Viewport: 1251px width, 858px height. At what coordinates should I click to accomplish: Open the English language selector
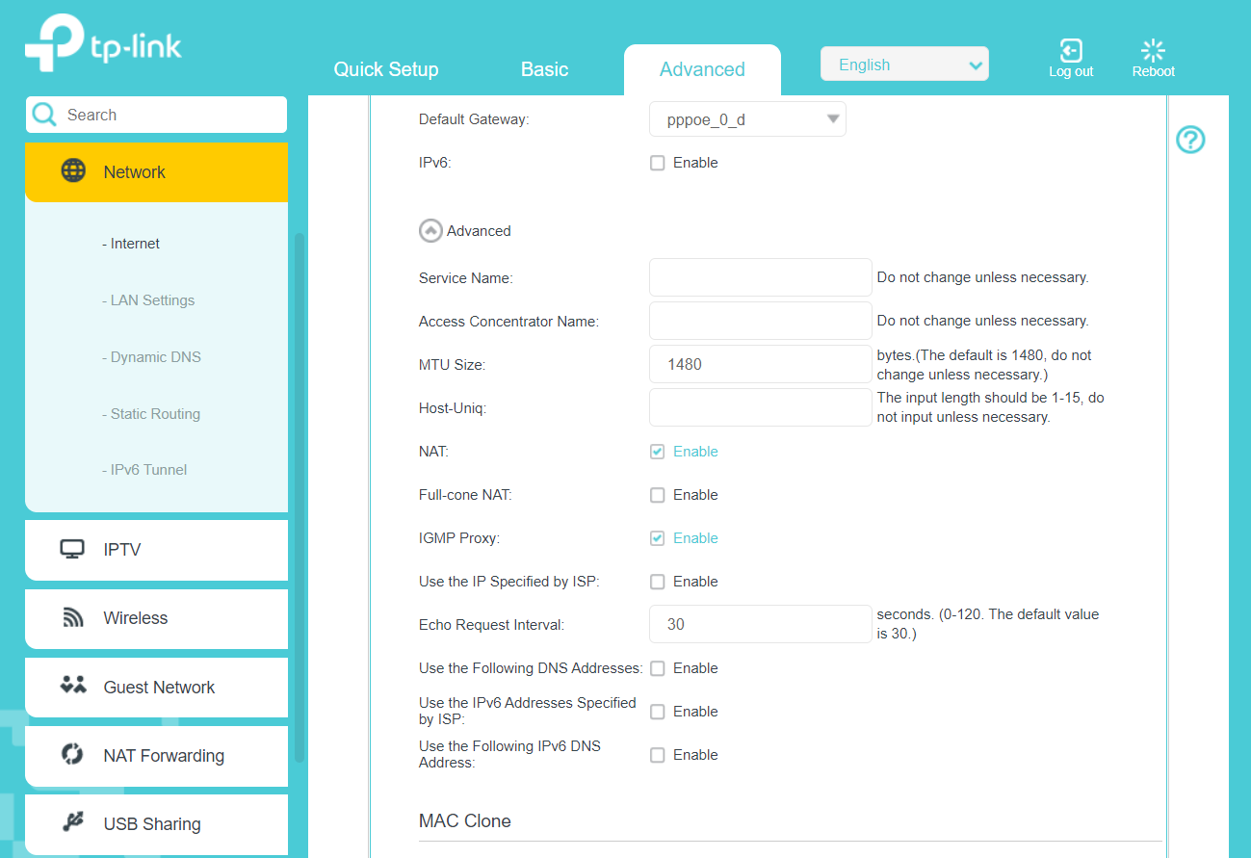tap(903, 64)
